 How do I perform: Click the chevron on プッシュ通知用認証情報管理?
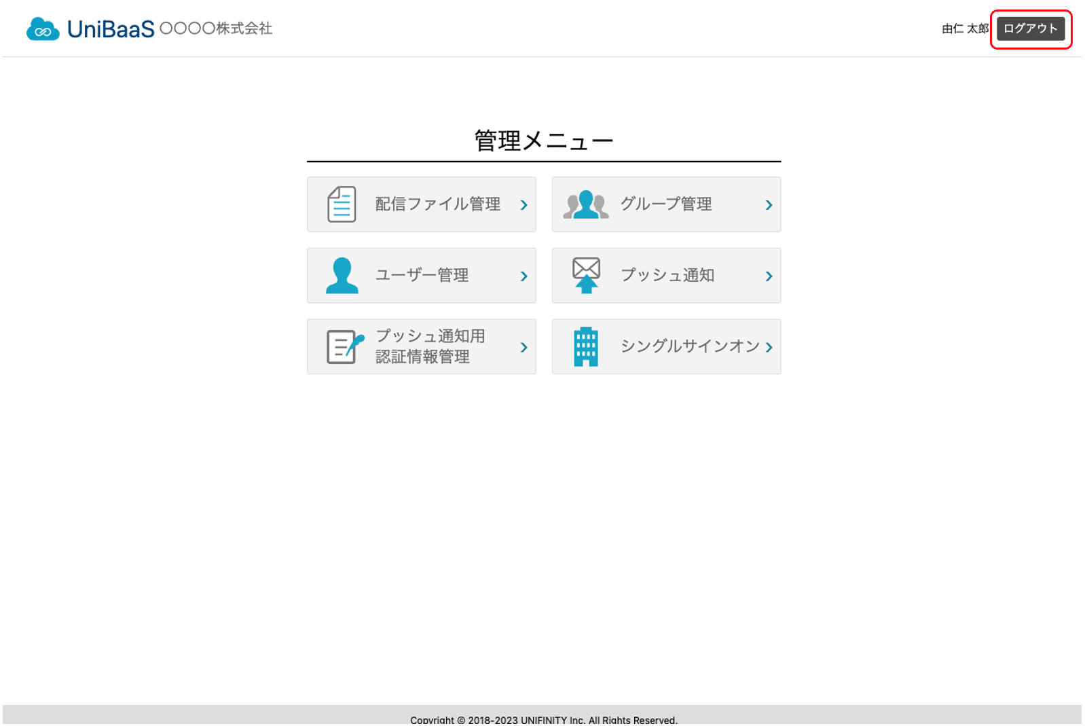[523, 348]
